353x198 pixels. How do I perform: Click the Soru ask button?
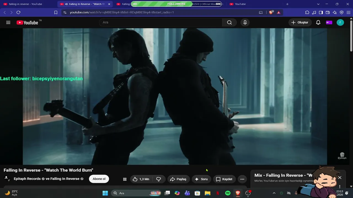pos(201,179)
